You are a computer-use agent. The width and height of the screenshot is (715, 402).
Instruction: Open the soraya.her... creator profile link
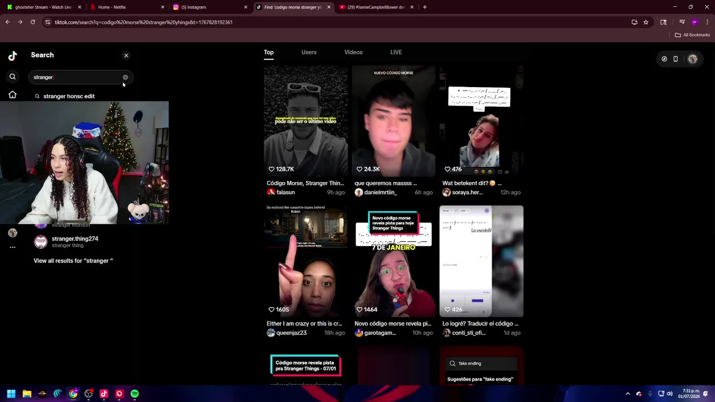coord(463,192)
